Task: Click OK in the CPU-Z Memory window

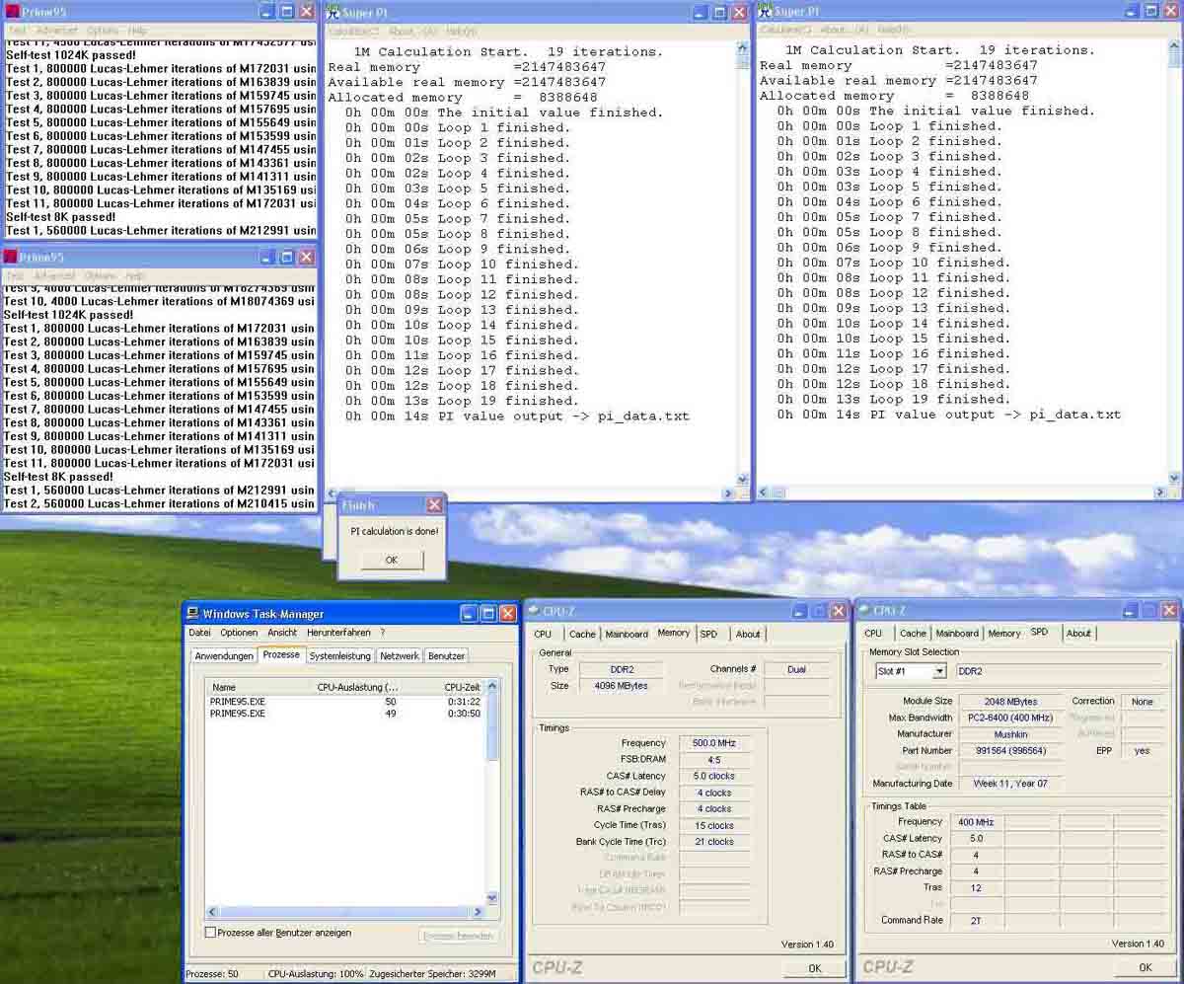Action: 814,968
